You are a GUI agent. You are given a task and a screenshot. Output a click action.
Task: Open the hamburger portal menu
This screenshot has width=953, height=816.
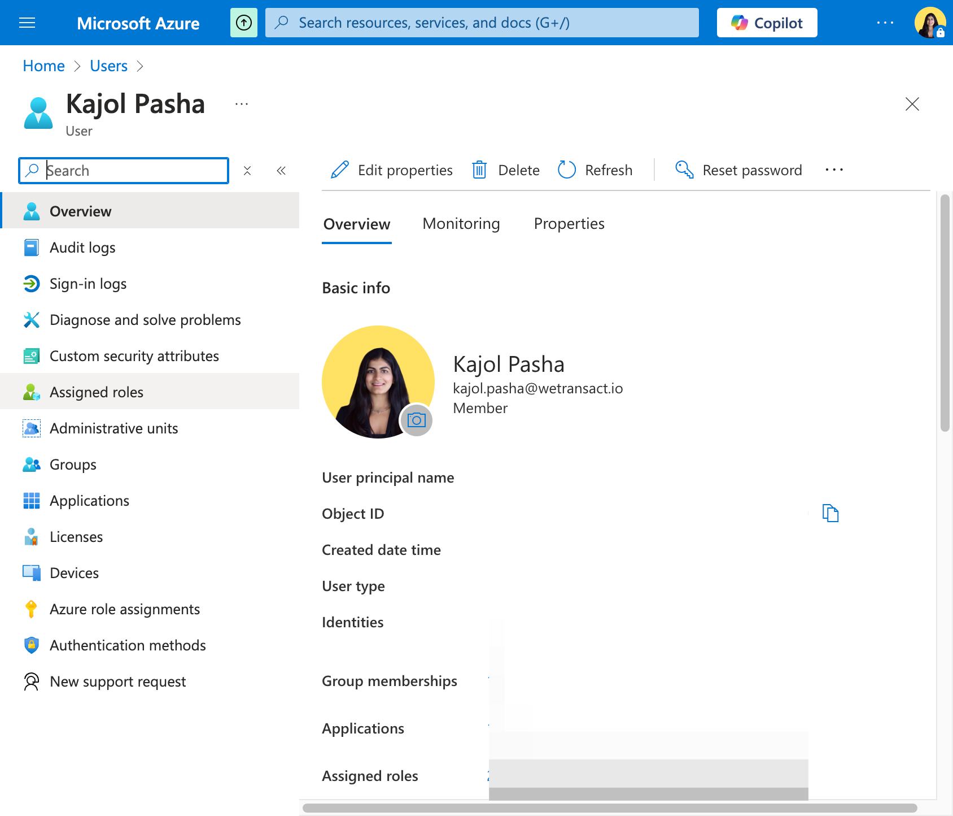27,23
